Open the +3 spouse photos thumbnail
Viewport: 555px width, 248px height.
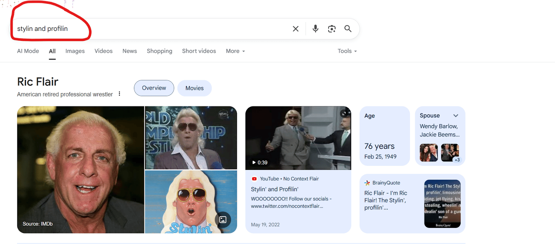click(450, 153)
